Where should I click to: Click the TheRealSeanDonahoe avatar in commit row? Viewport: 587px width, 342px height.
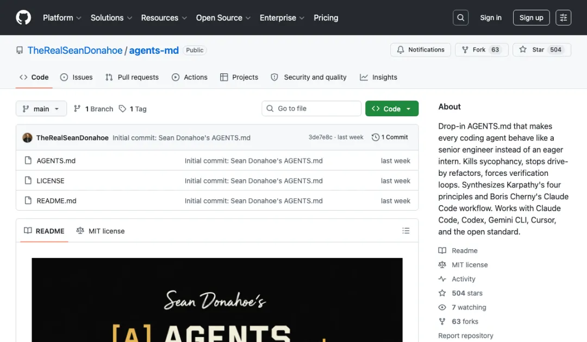pyautogui.click(x=27, y=137)
